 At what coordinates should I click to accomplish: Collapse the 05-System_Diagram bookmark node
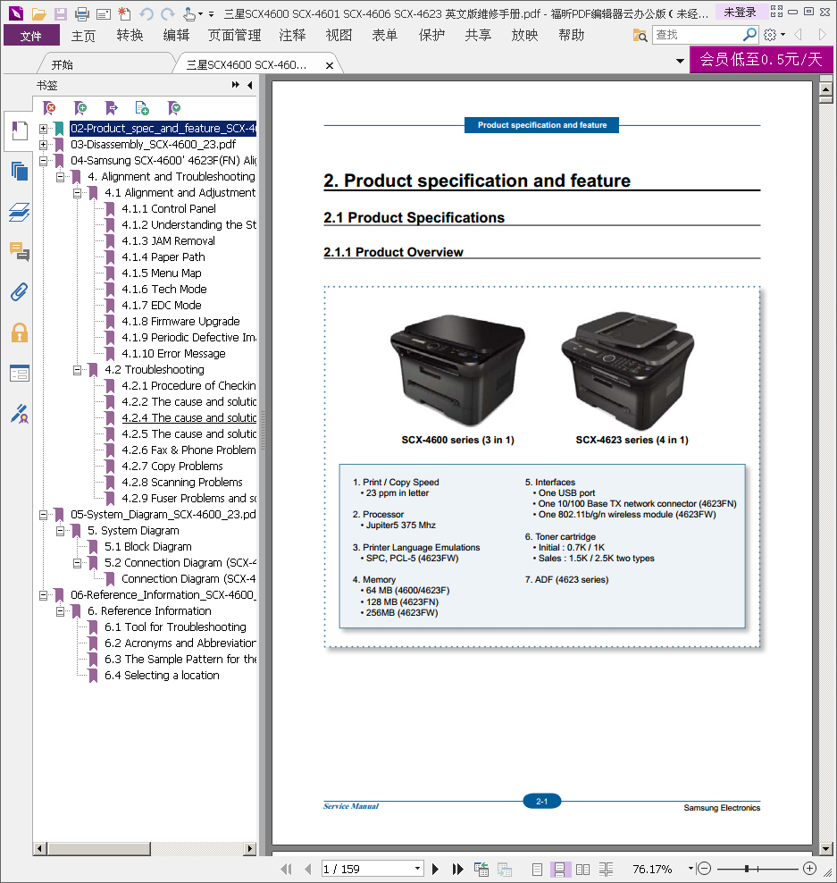coord(44,515)
